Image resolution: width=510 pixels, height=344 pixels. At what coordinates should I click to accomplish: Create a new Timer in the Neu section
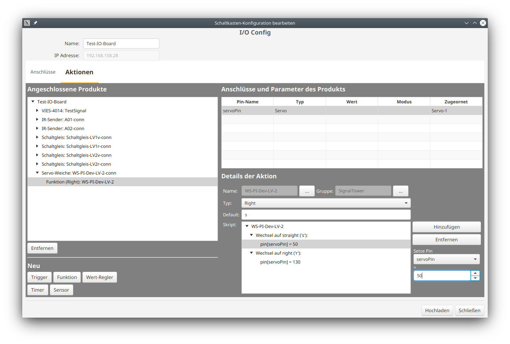pos(37,290)
